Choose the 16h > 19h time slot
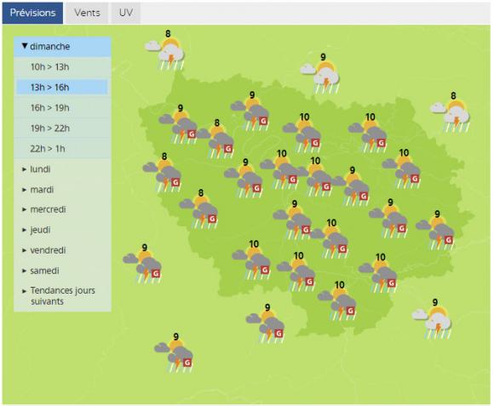 [x=62, y=108]
